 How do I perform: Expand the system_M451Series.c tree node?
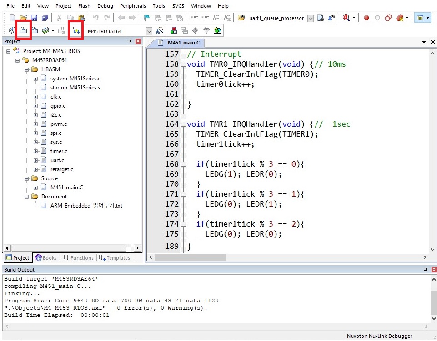(36, 79)
